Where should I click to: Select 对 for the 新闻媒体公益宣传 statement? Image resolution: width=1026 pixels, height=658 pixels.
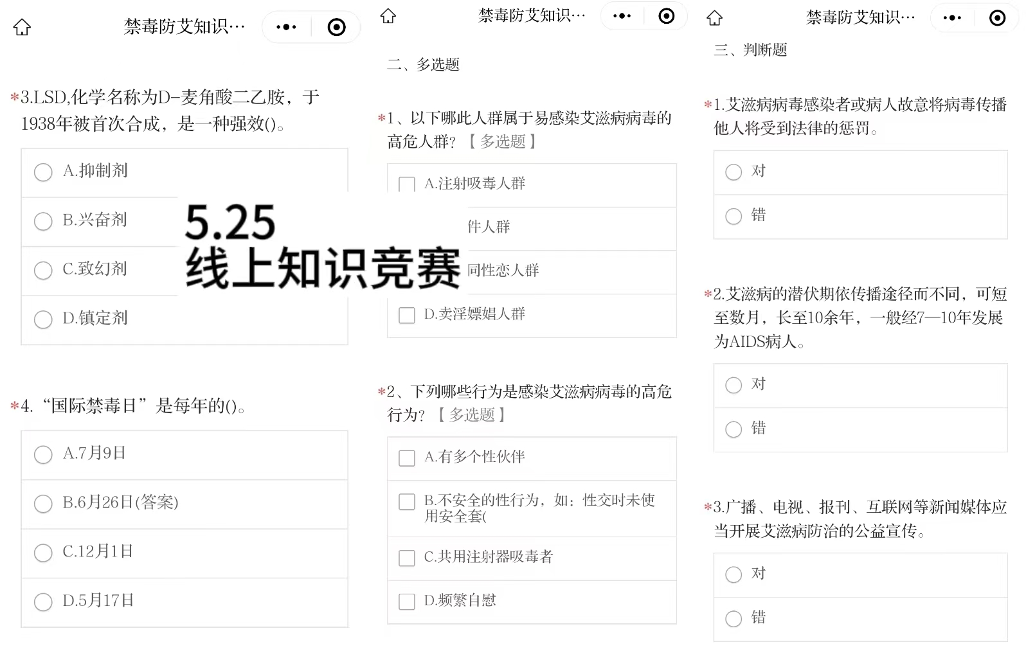pyautogui.click(x=733, y=574)
